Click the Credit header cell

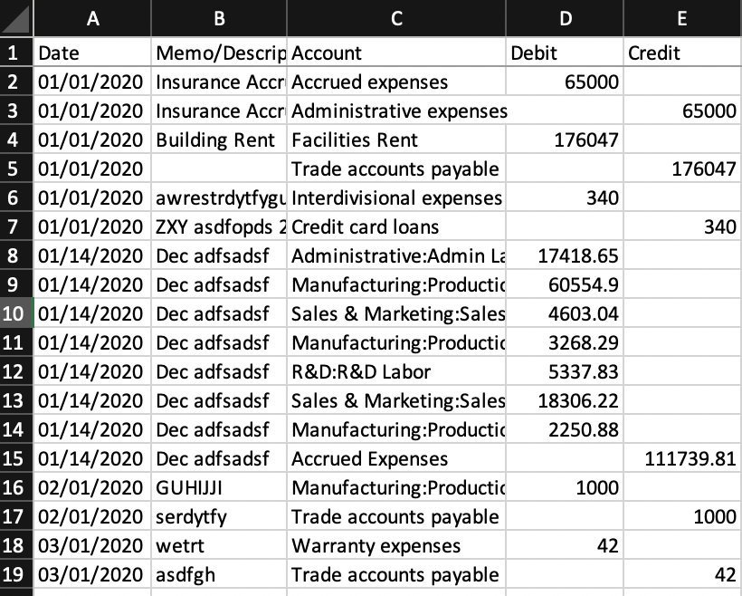682,53
